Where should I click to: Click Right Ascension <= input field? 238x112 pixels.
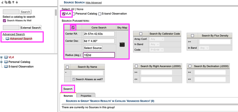coord(156,79)
